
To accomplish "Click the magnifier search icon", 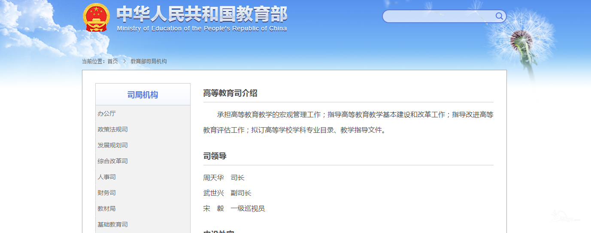I will (499, 16).
